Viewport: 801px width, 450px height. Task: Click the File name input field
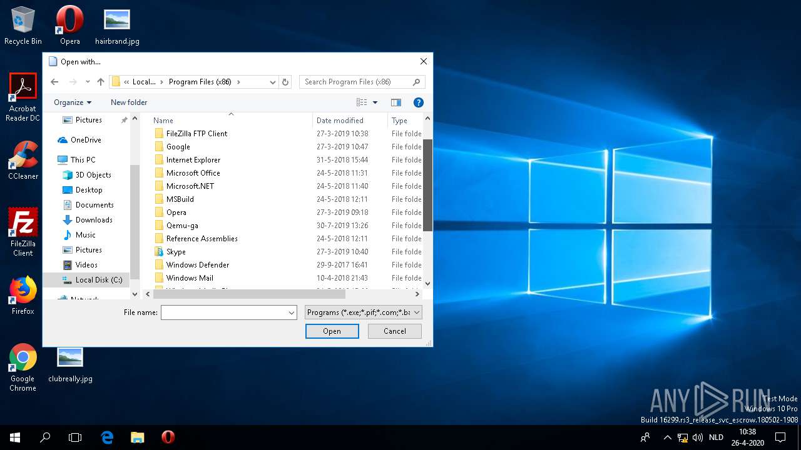(x=224, y=312)
